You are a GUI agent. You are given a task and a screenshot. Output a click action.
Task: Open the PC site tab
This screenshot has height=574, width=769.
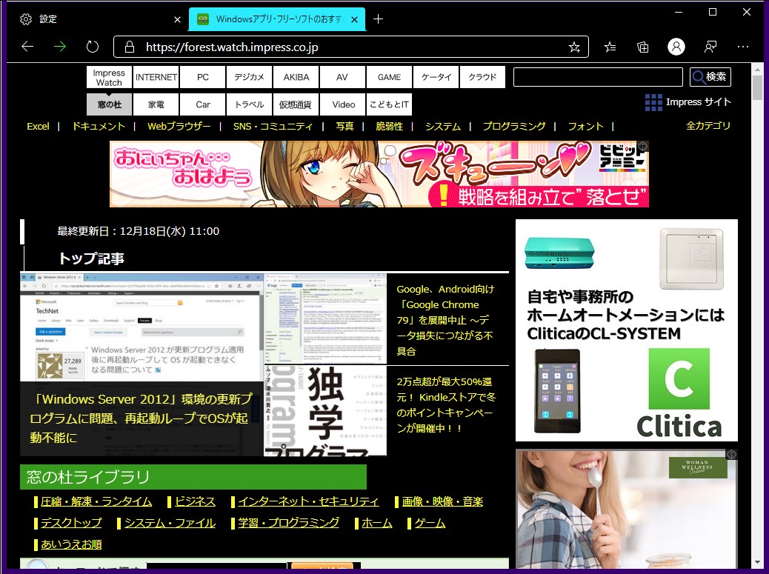202,78
